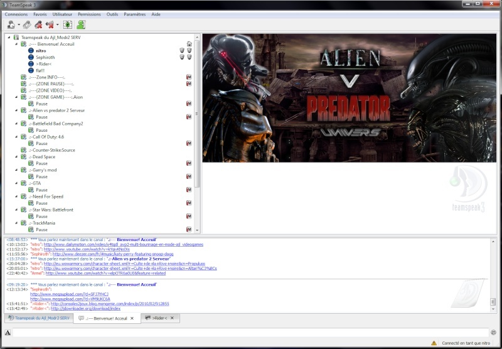
Task: Click the server icon beside Teamspeak du Ajl_Modr2 SERV
Action: pos(16,38)
